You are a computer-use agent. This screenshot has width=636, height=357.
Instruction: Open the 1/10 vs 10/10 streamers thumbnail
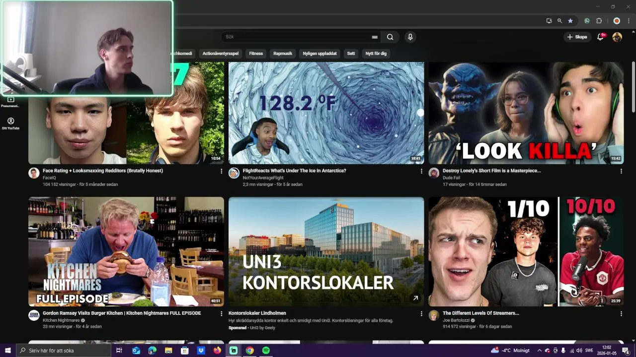526,251
